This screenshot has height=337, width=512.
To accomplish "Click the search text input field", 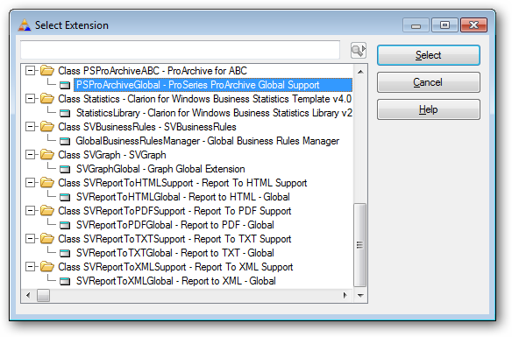I will [181, 50].
